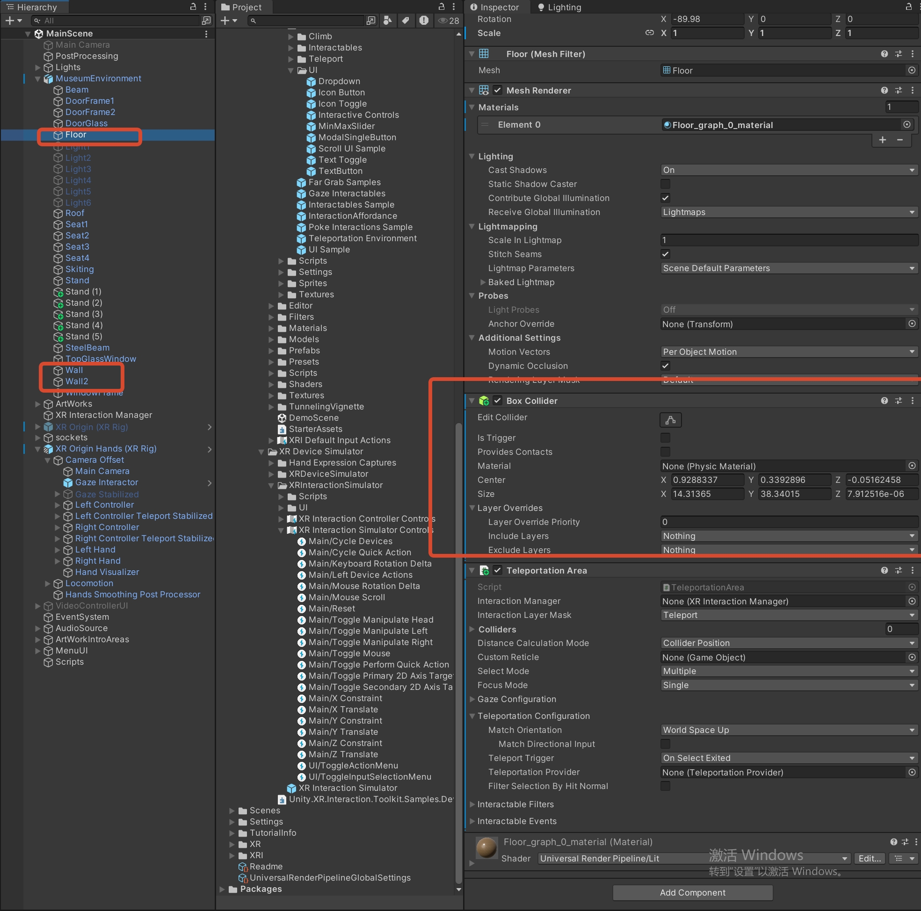Select the Readme asset in Project
This screenshot has height=911, width=921.
(266, 866)
